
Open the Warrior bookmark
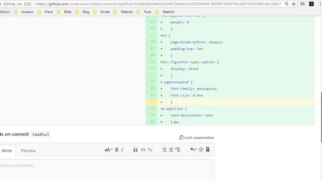(5, 12)
